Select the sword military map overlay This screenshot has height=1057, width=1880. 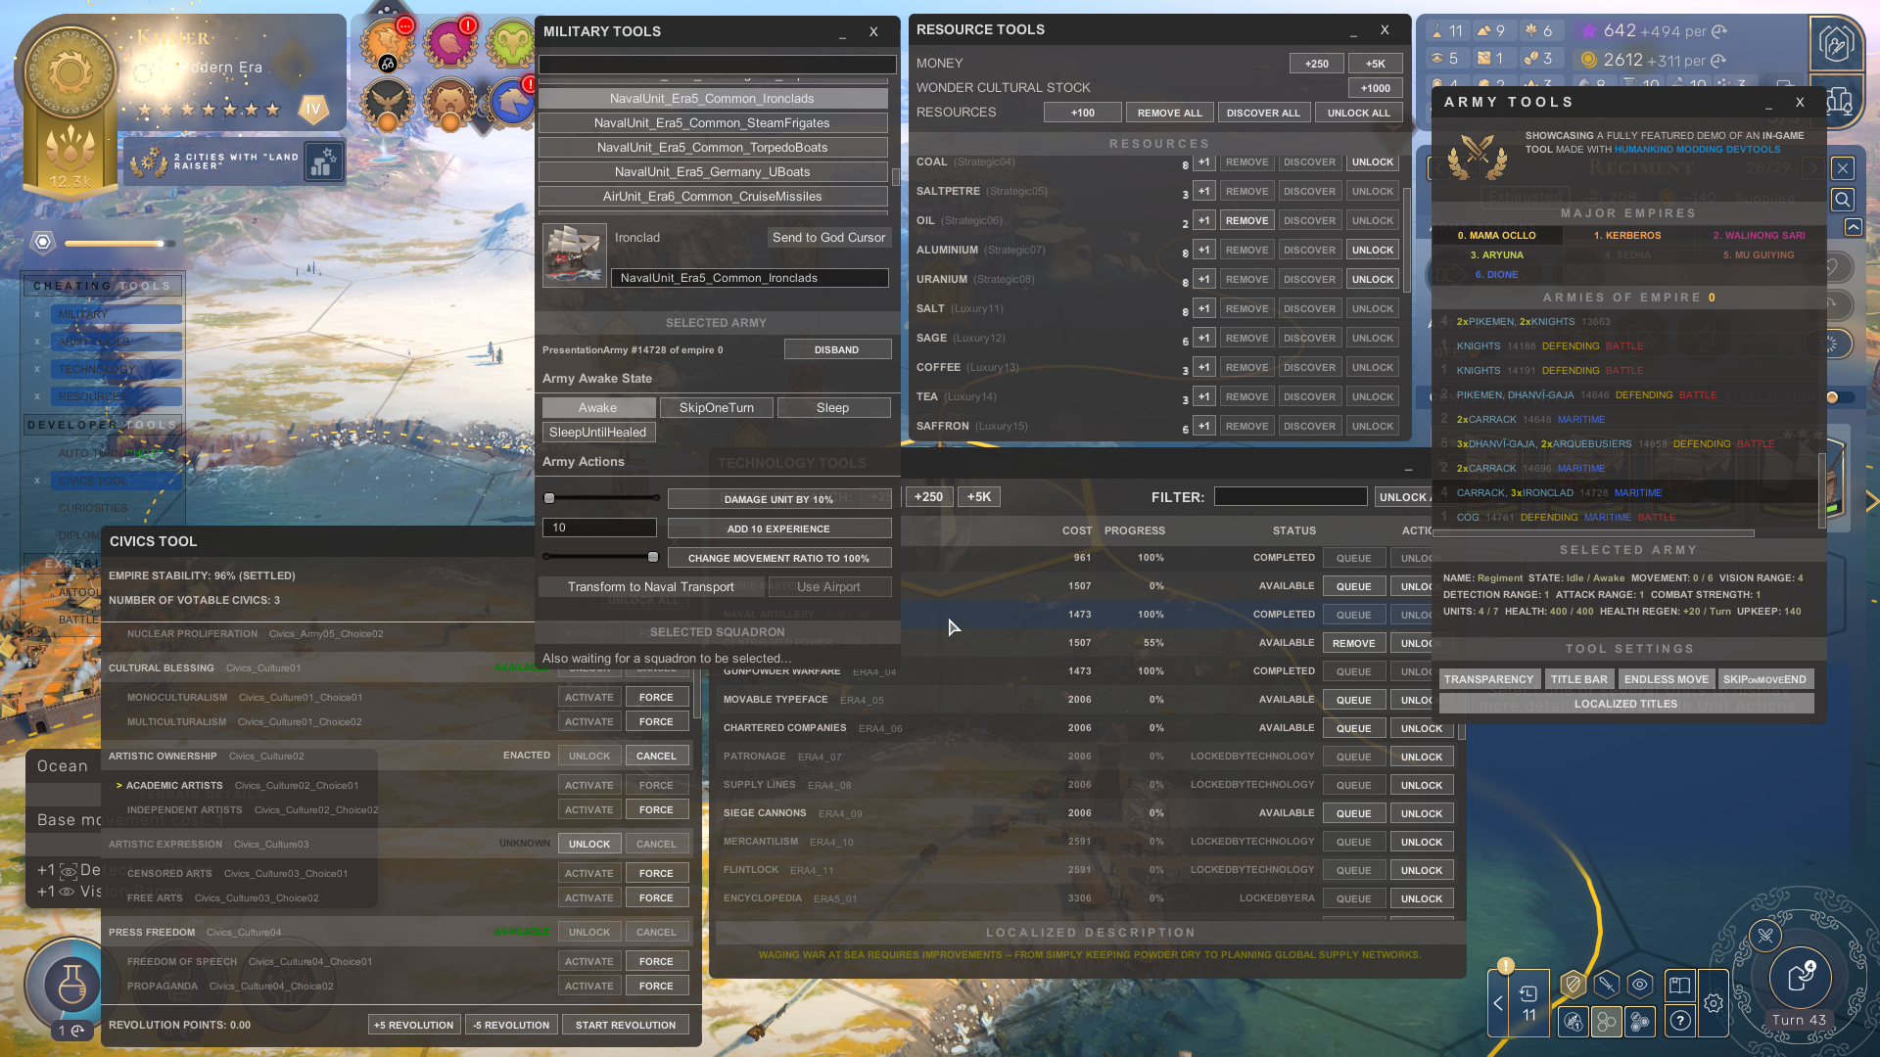[1606, 985]
